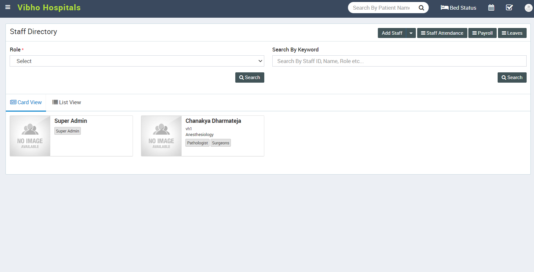Open the calendar icon in header

point(491,8)
